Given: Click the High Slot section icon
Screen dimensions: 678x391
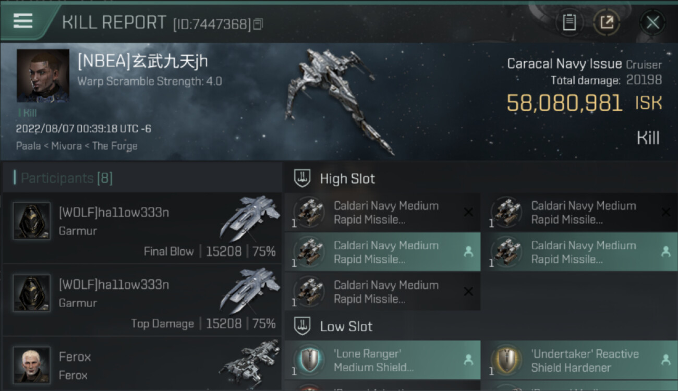Looking at the screenshot, I should point(302,178).
